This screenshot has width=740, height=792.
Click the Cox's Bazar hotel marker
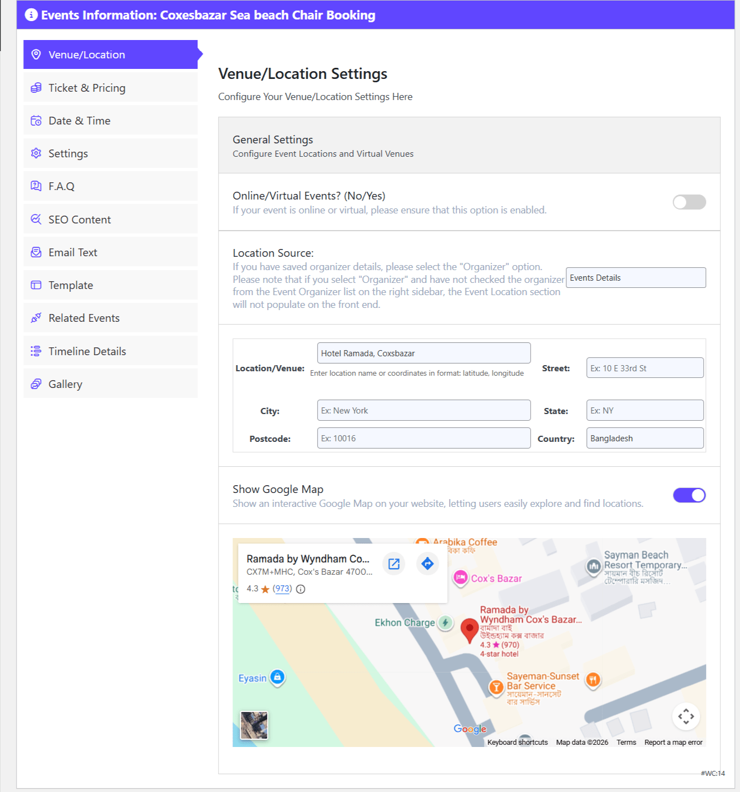click(x=461, y=578)
